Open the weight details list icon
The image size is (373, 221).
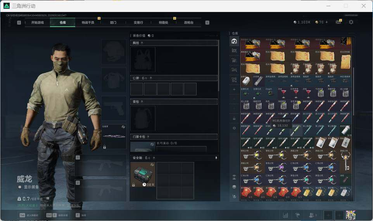tap(48, 198)
